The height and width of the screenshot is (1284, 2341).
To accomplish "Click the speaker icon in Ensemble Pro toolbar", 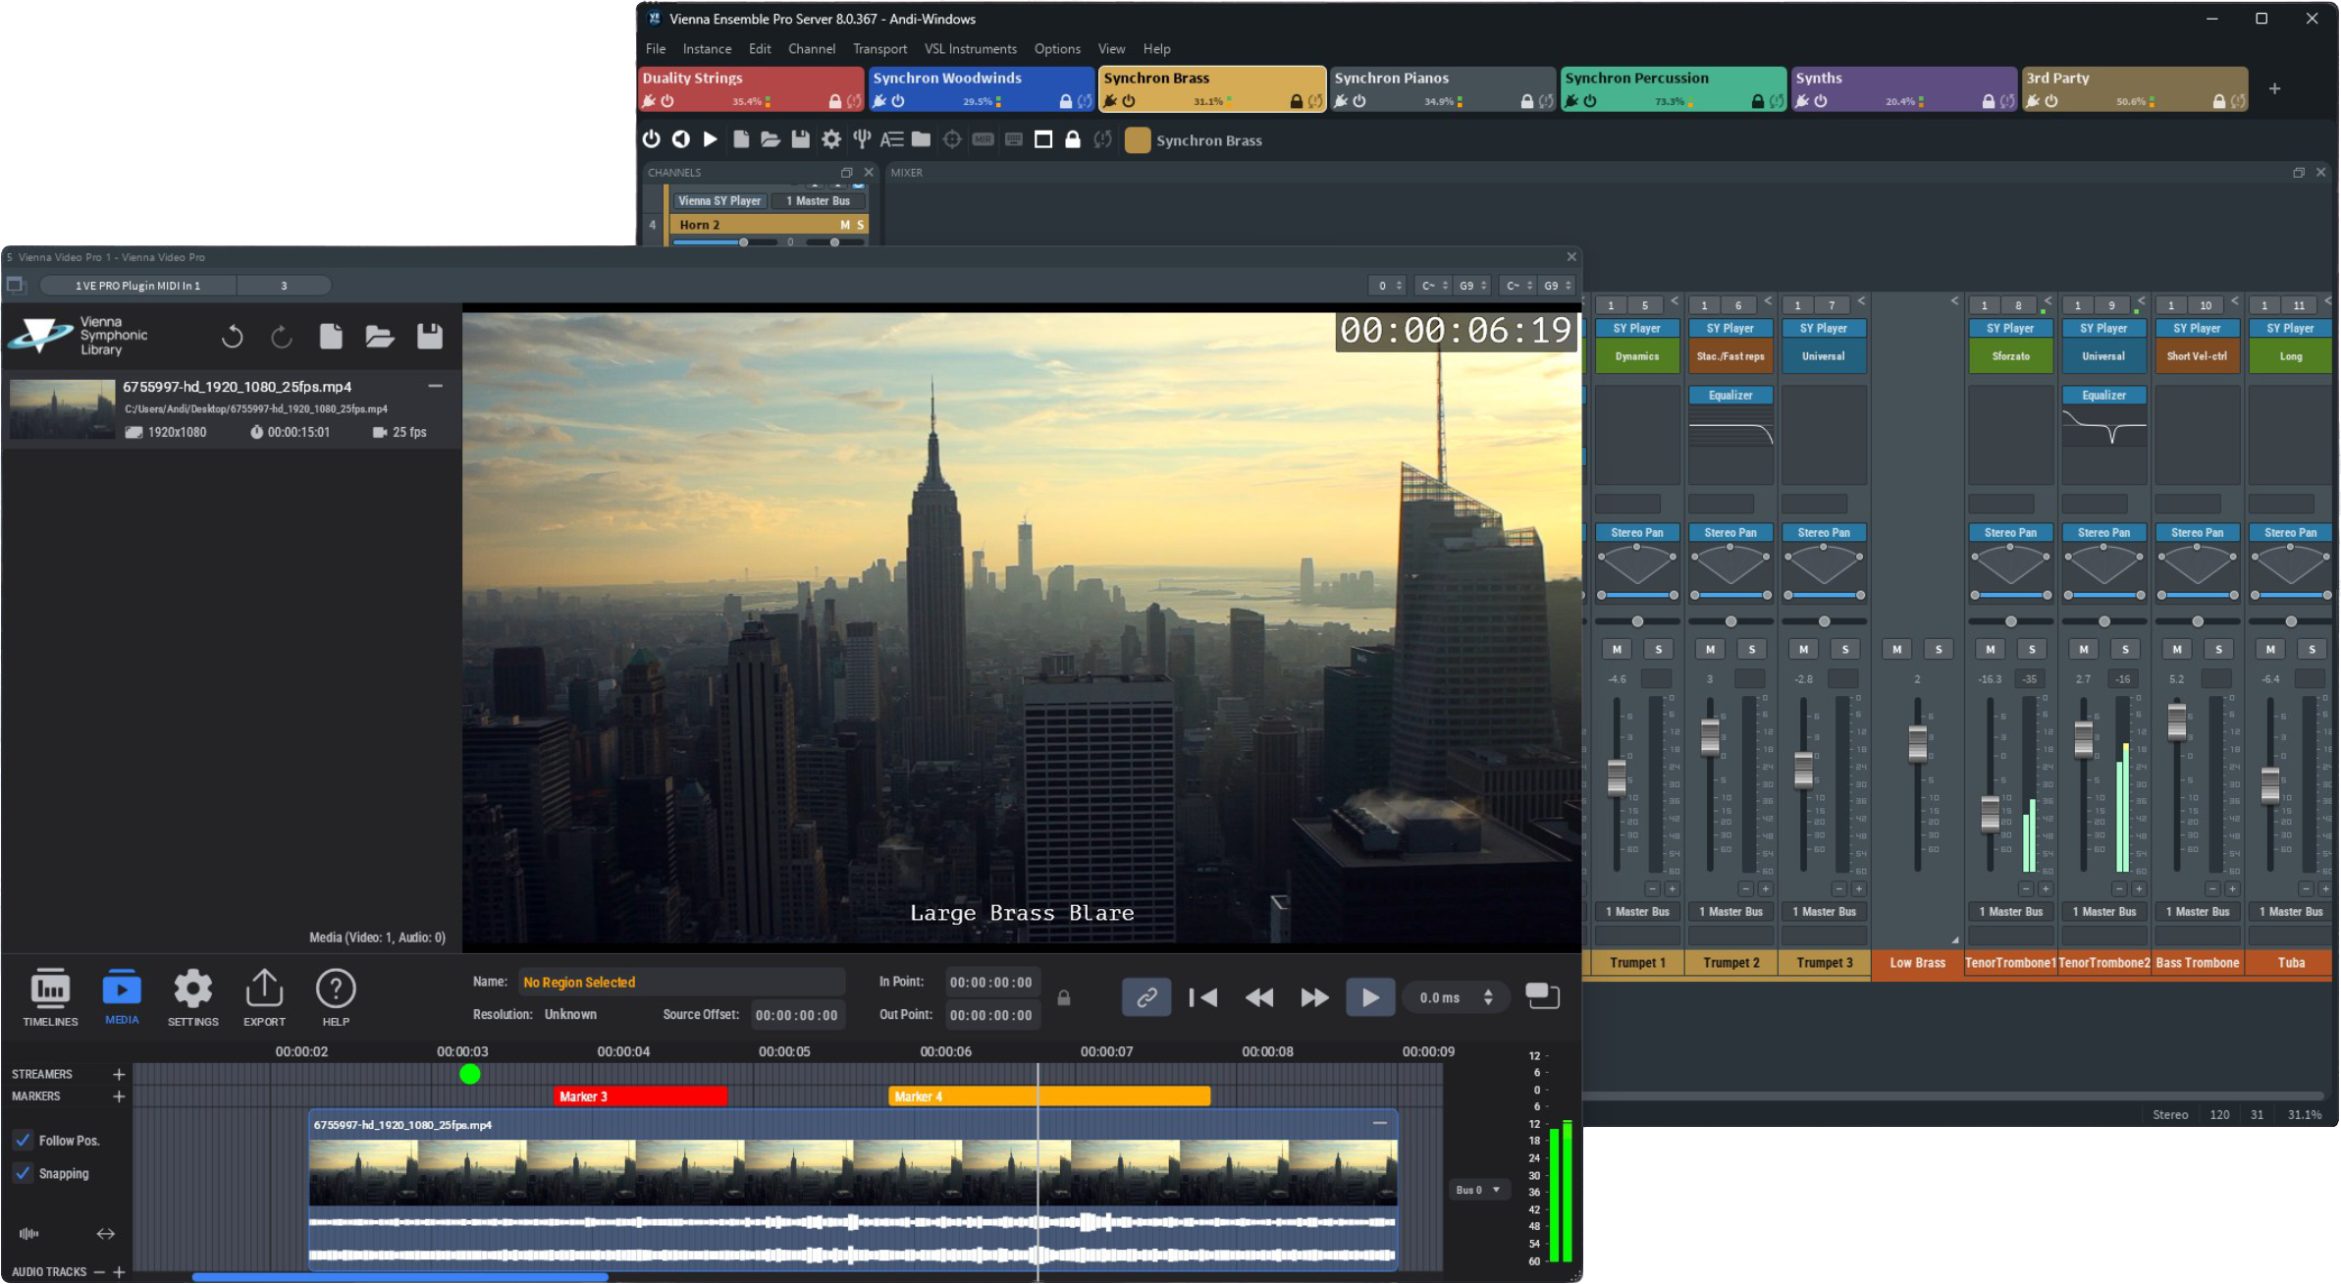I will 681,139.
